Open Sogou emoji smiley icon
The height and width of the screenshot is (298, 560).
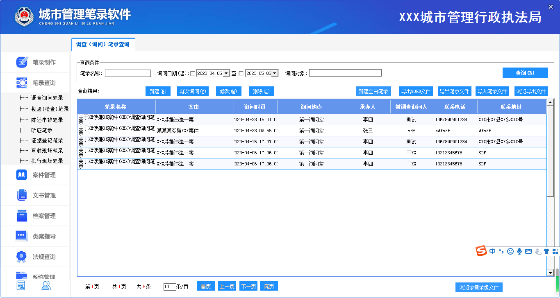(510, 251)
